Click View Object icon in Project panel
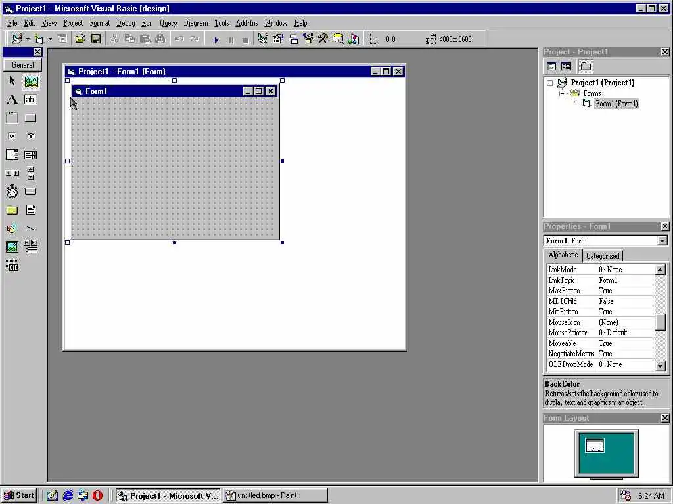This screenshot has height=504, width=673. point(566,66)
